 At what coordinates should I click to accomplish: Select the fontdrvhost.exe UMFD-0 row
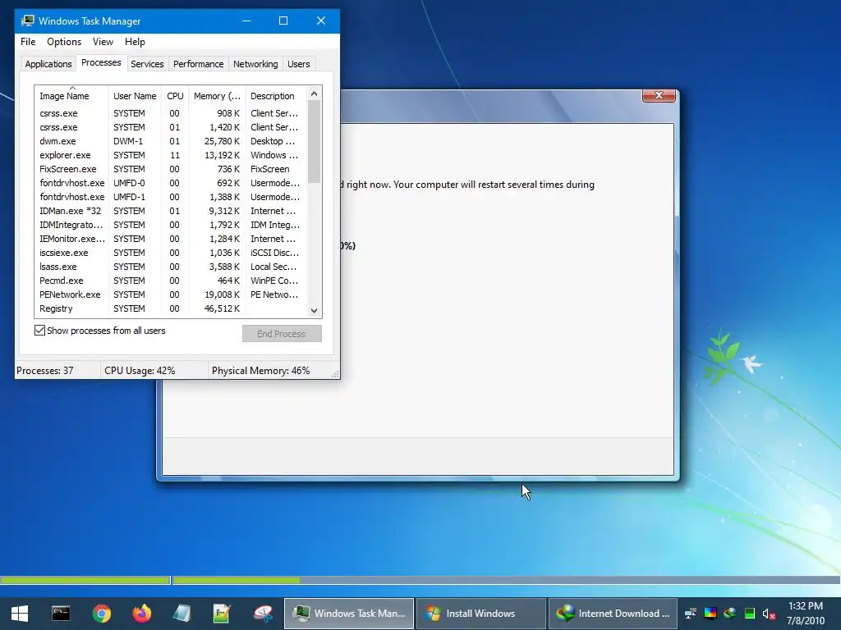(x=171, y=183)
